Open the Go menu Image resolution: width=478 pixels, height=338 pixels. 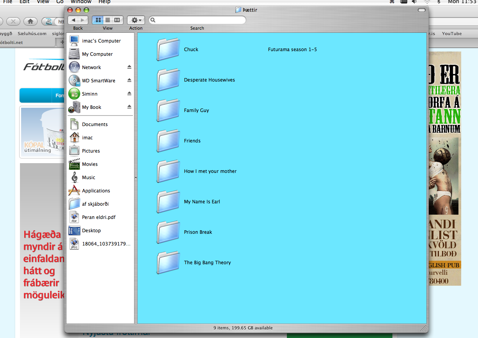point(59,2)
